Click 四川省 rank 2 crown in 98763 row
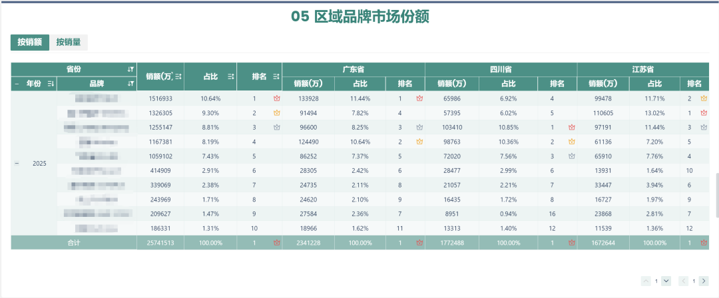Viewport: 719px width, 298px height. pos(571,142)
